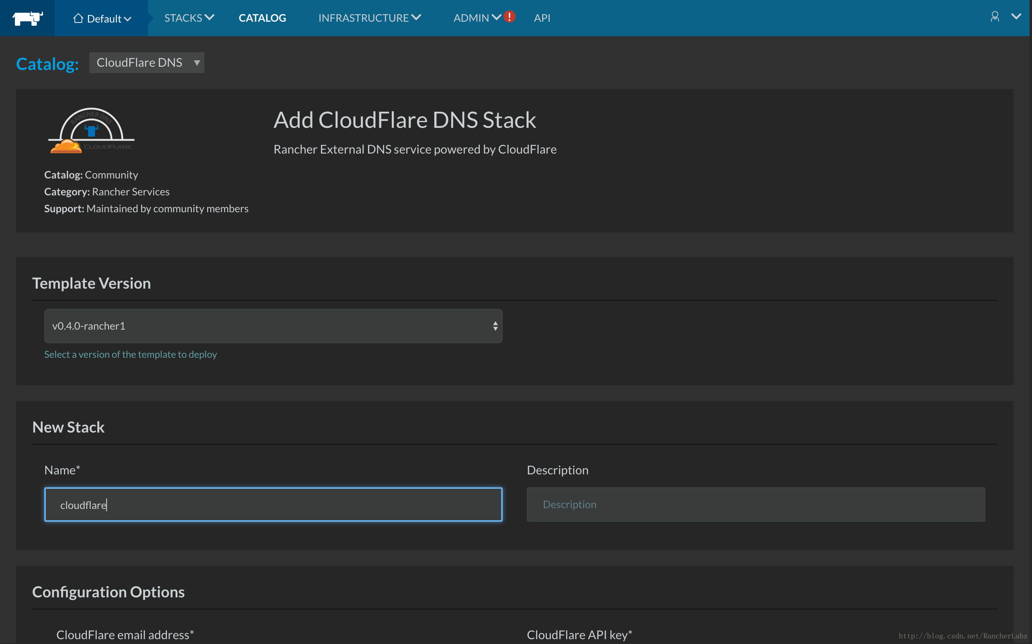Click the Catalog: heading link

point(47,64)
